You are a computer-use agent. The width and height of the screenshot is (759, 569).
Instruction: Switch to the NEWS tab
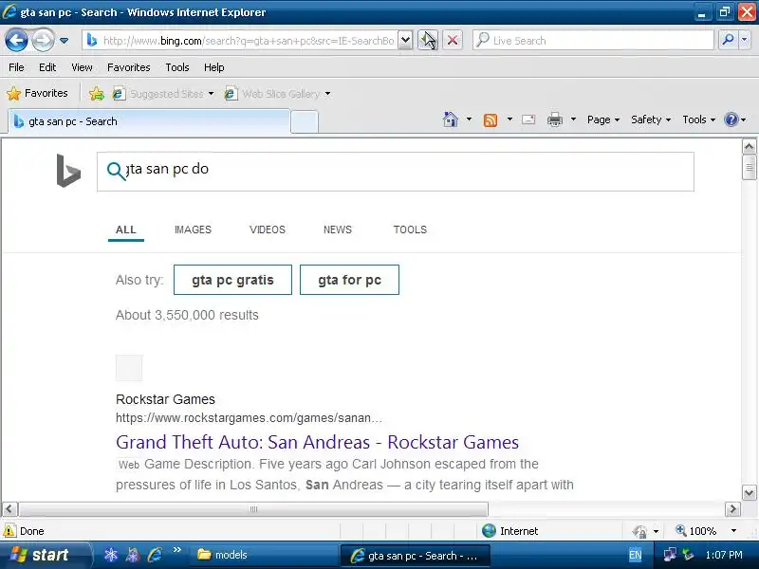(x=338, y=229)
